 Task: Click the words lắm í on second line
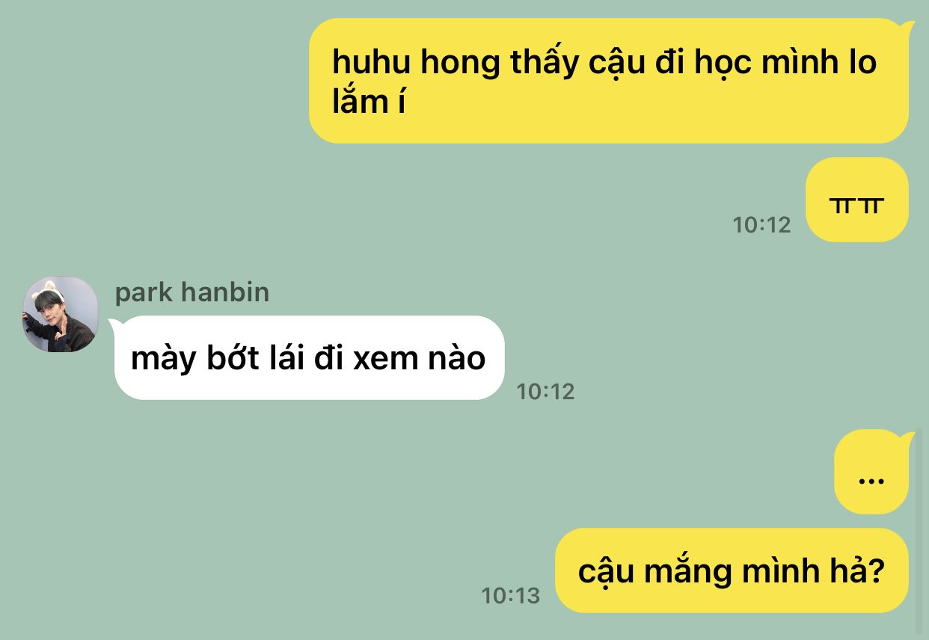[369, 101]
